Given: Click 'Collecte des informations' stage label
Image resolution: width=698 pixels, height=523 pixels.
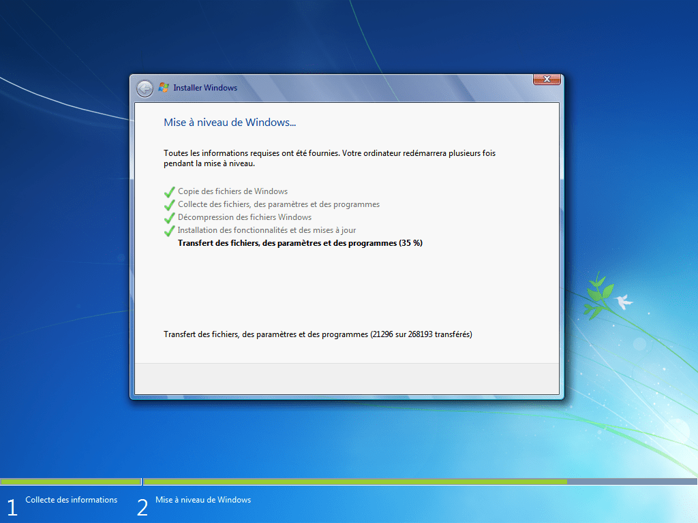Looking at the screenshot, I should tap(71, 500).
